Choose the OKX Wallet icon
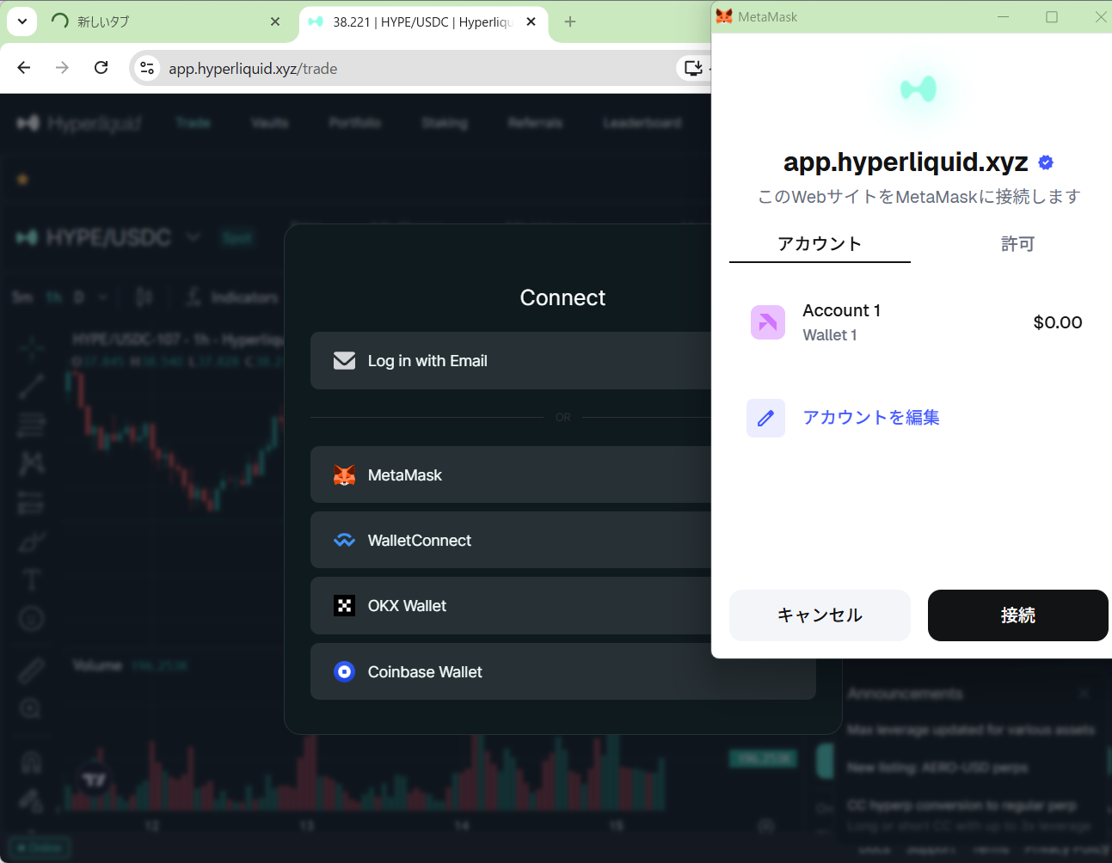 344,606
